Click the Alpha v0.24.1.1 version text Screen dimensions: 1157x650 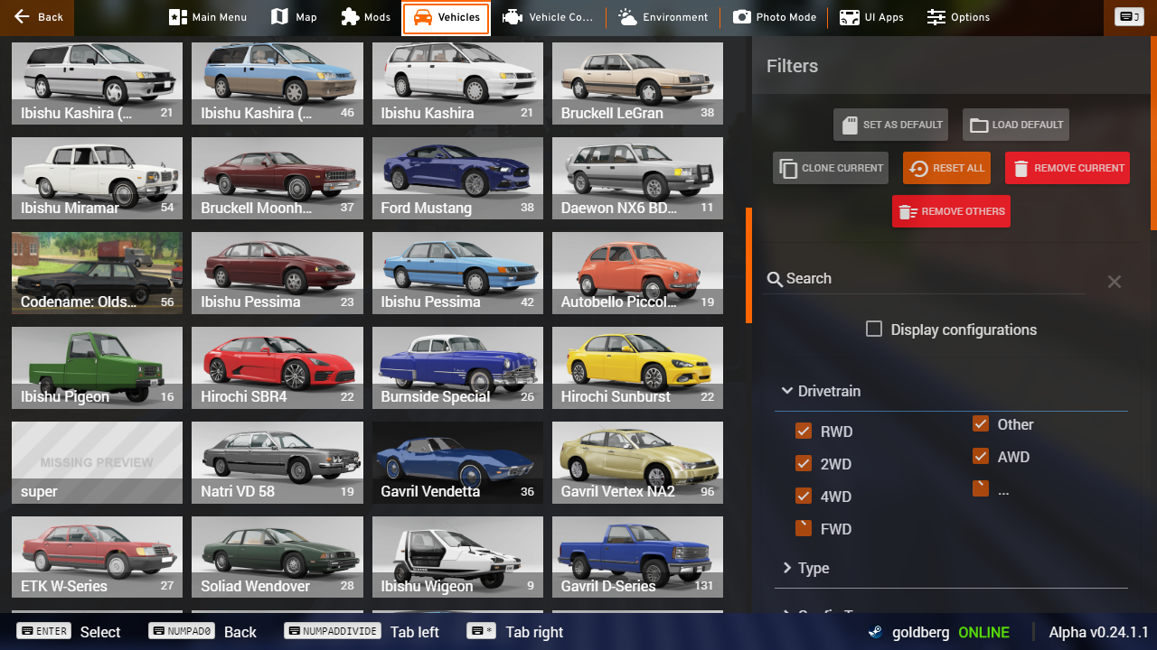point(1098,632)
